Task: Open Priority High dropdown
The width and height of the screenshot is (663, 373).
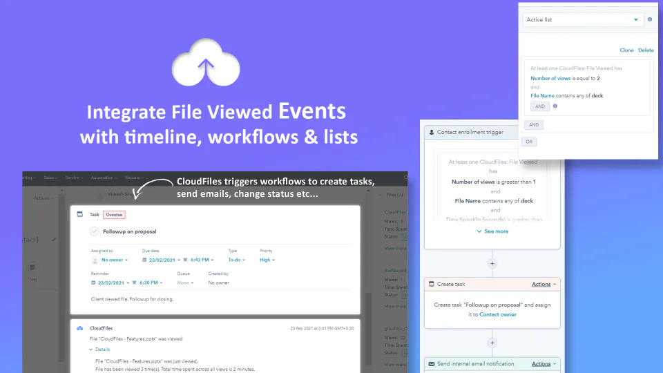Action: 267,260
